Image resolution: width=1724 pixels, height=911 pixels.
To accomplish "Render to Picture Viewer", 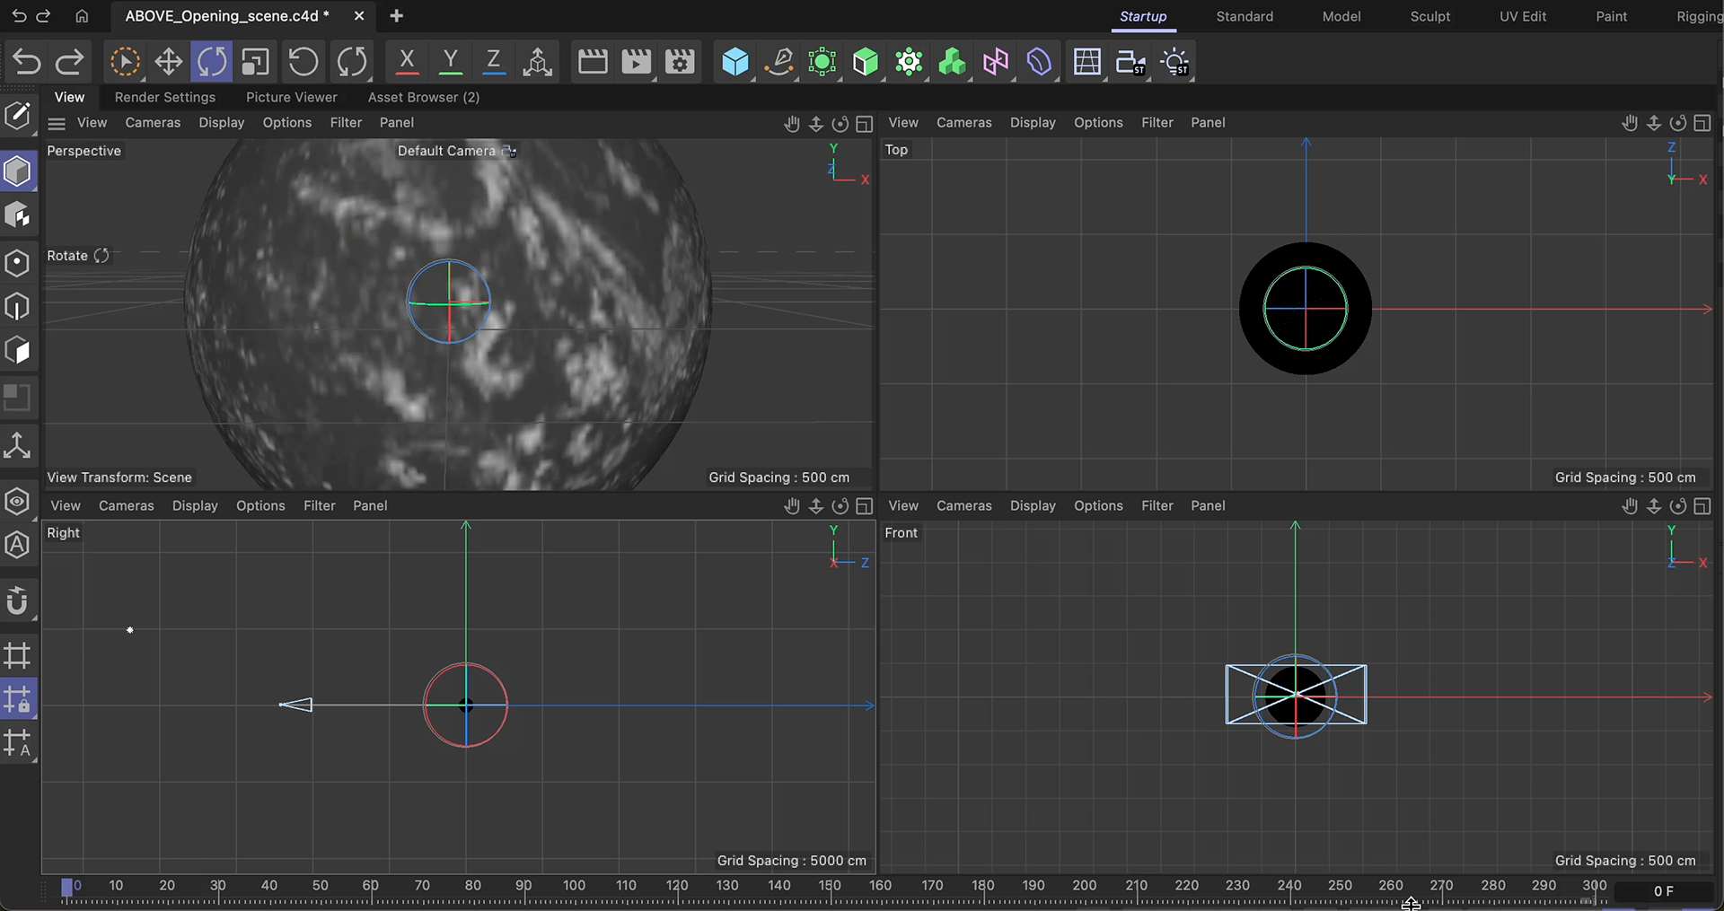I will (637, 61).
